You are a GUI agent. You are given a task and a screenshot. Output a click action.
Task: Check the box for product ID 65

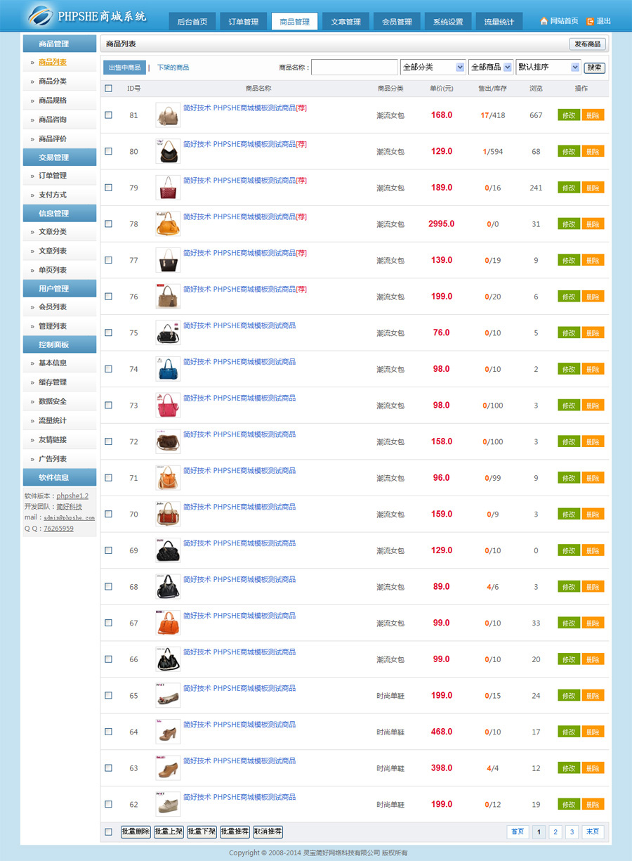coord(108,695)
